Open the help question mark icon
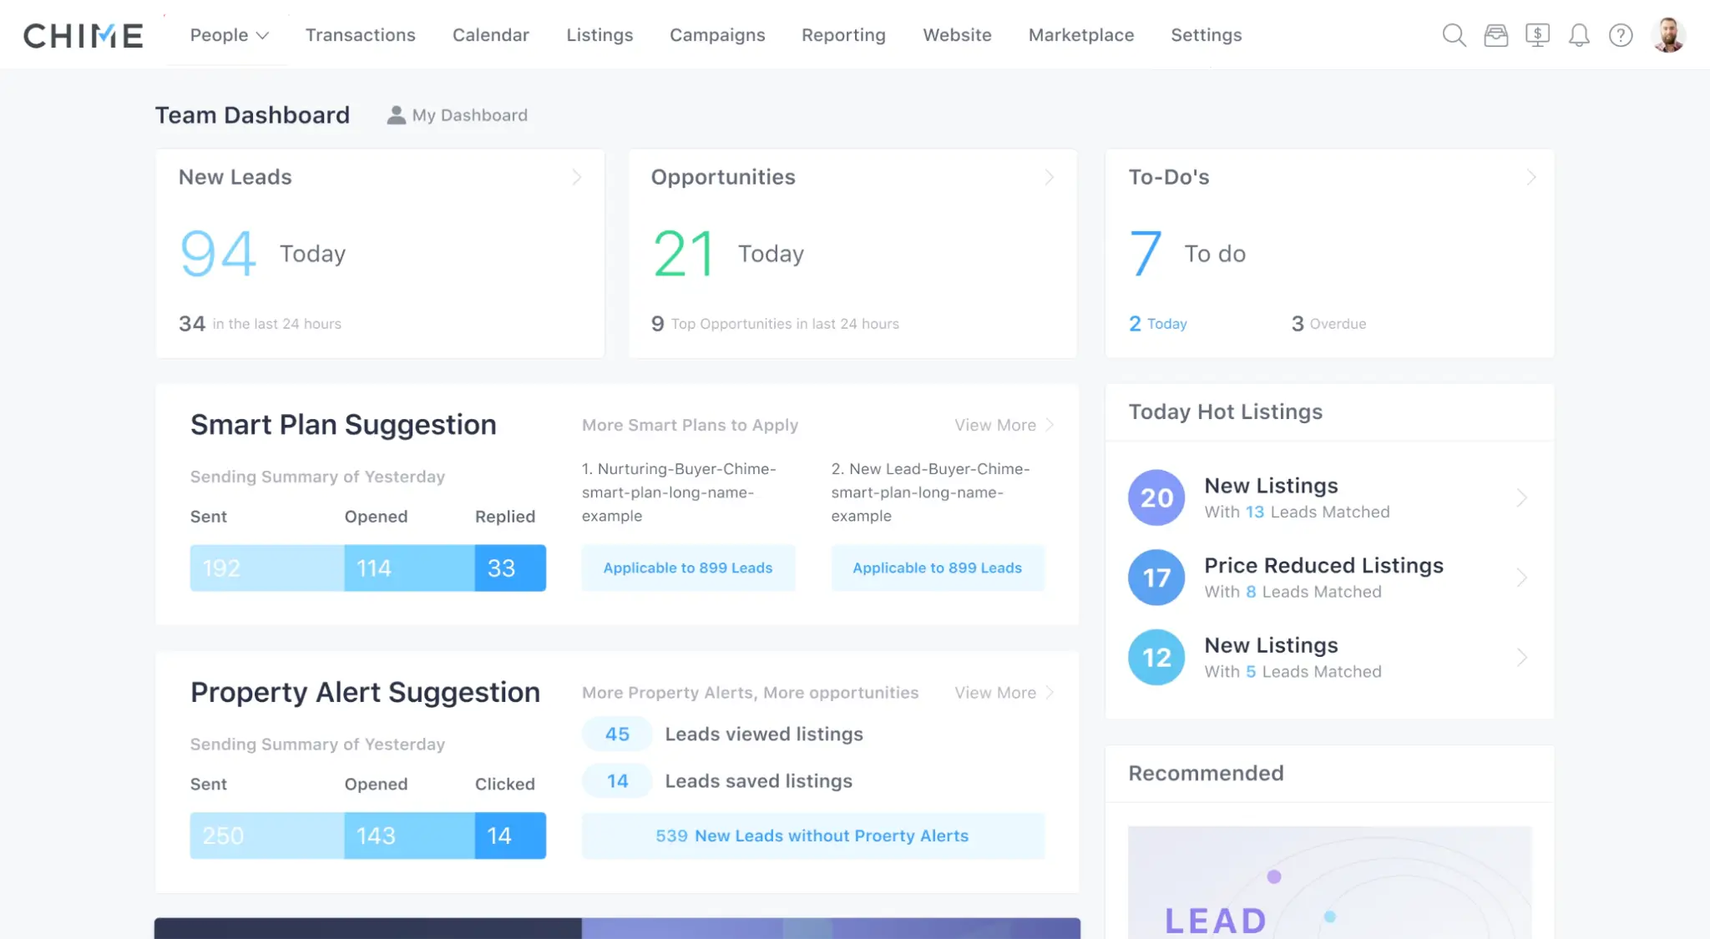Viewport: 1710px width, 939px height. (1621, 35)
